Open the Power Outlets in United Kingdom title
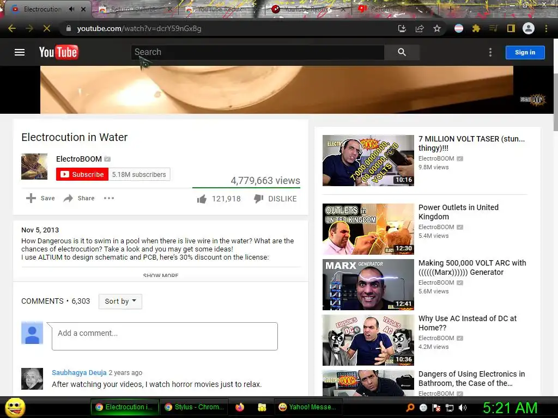Image resolution: width=558 pixels, height=418 pixels. click(458, 212)
